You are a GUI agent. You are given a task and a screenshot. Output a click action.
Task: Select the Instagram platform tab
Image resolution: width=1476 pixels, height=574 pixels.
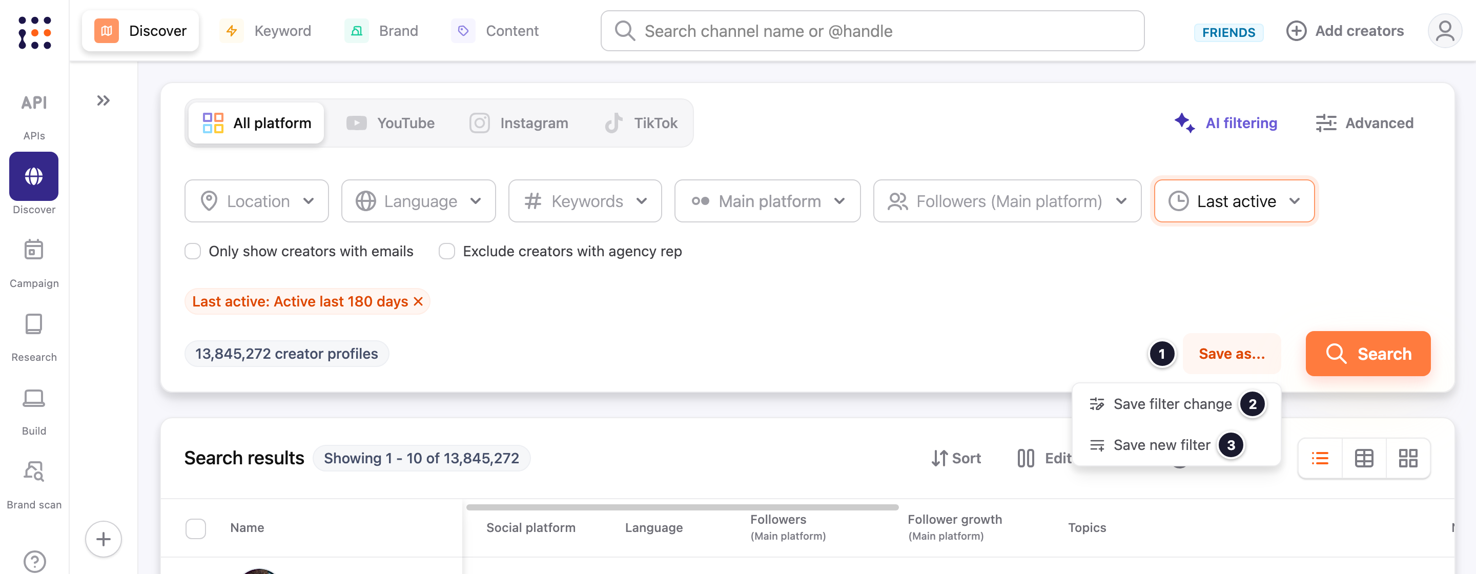[x=519, y=123]
